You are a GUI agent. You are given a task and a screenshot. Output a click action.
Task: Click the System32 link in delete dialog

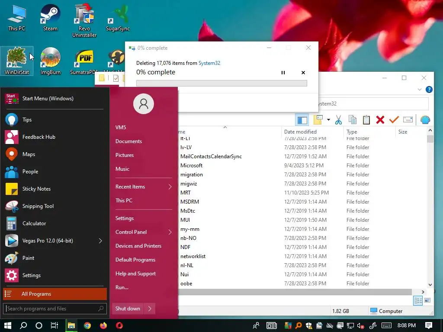[x=209, y=63]
